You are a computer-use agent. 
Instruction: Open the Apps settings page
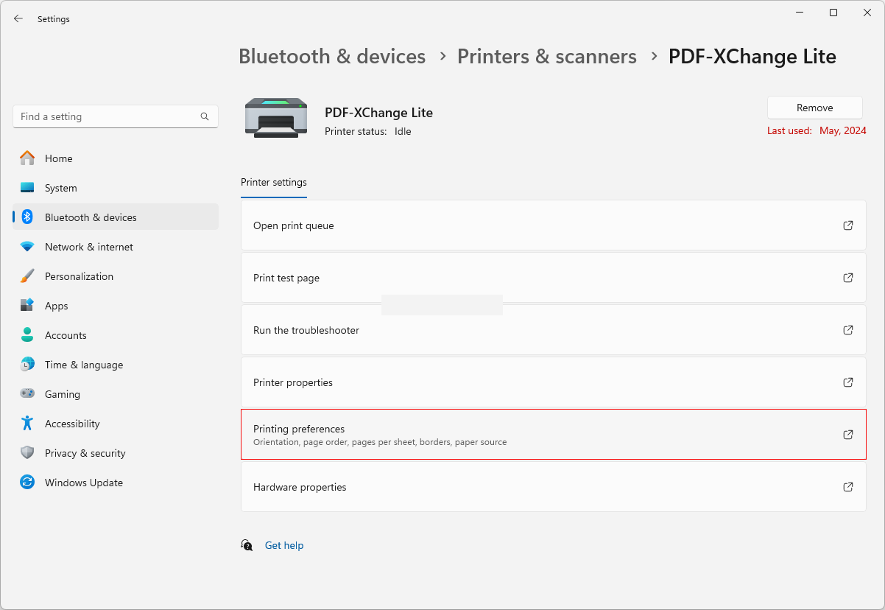[56, 306]
